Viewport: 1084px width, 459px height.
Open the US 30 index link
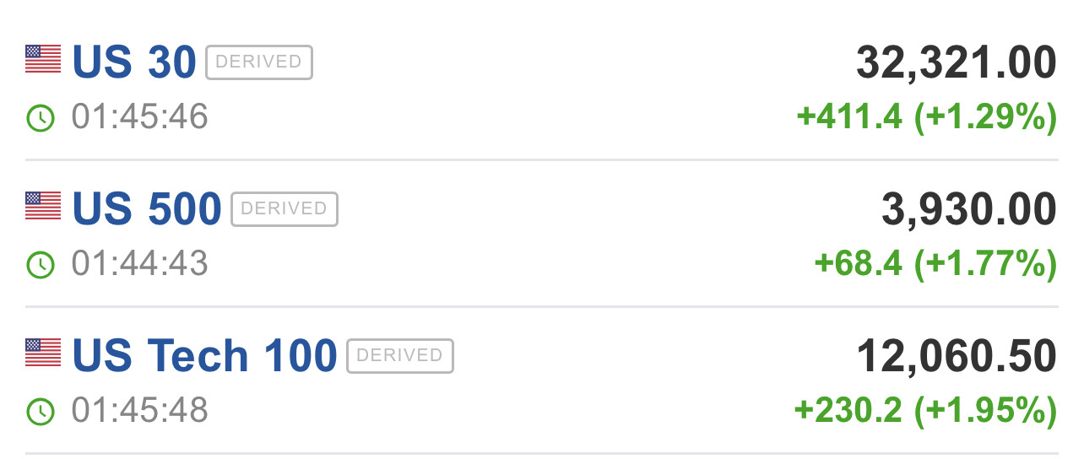(x=134, y=62)
